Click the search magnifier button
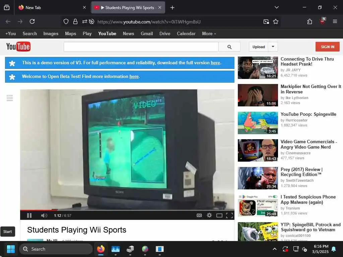The width and height of the screenshot is (343, 257). [229, 47]
